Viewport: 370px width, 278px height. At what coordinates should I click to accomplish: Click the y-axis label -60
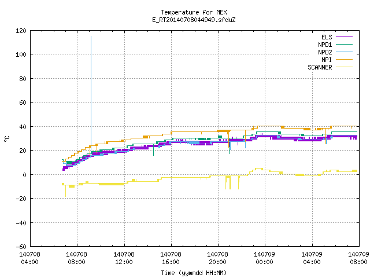(x=21, y=247)
